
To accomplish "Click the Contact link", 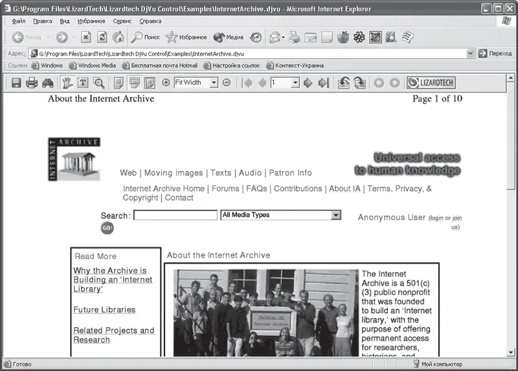I will point(179,198).
